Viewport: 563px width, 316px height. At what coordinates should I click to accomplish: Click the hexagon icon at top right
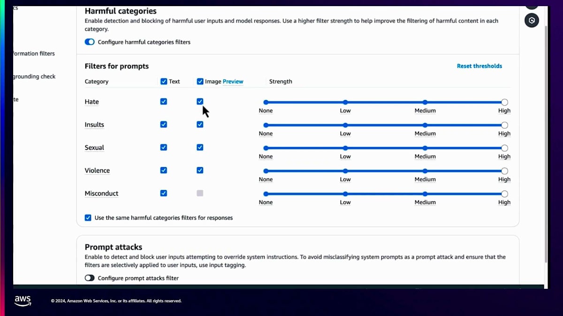point(532,20)
